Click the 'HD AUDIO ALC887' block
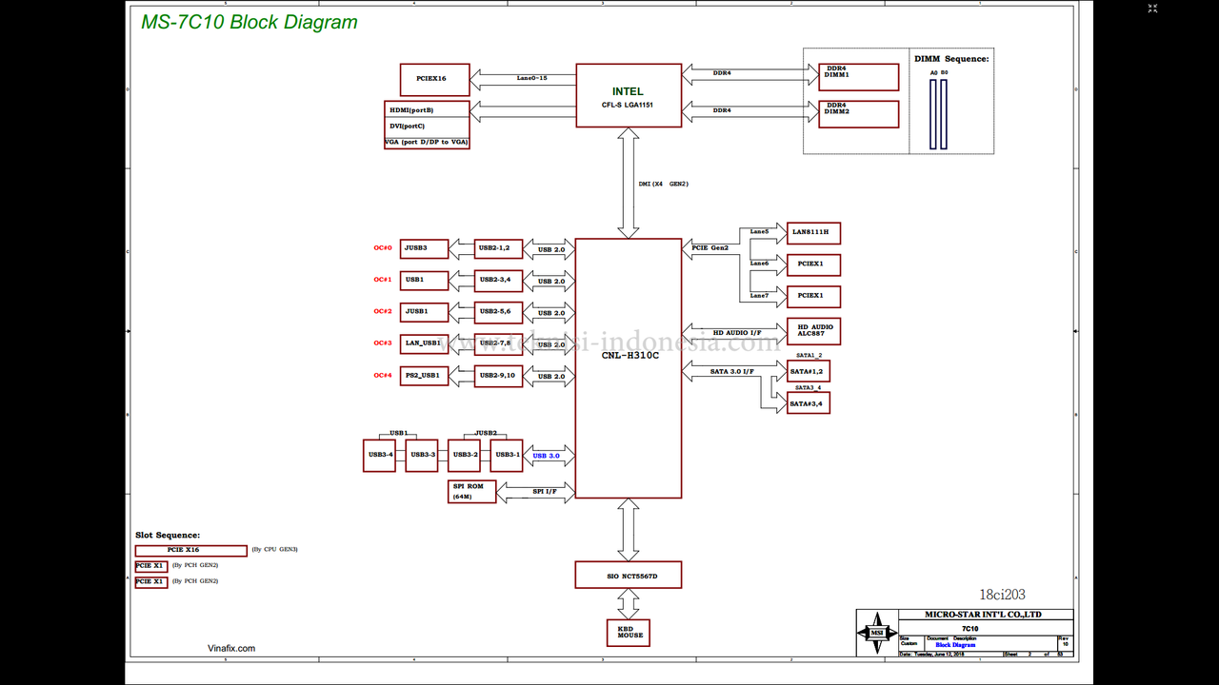The image size is (1219, 685). (813, 331)
